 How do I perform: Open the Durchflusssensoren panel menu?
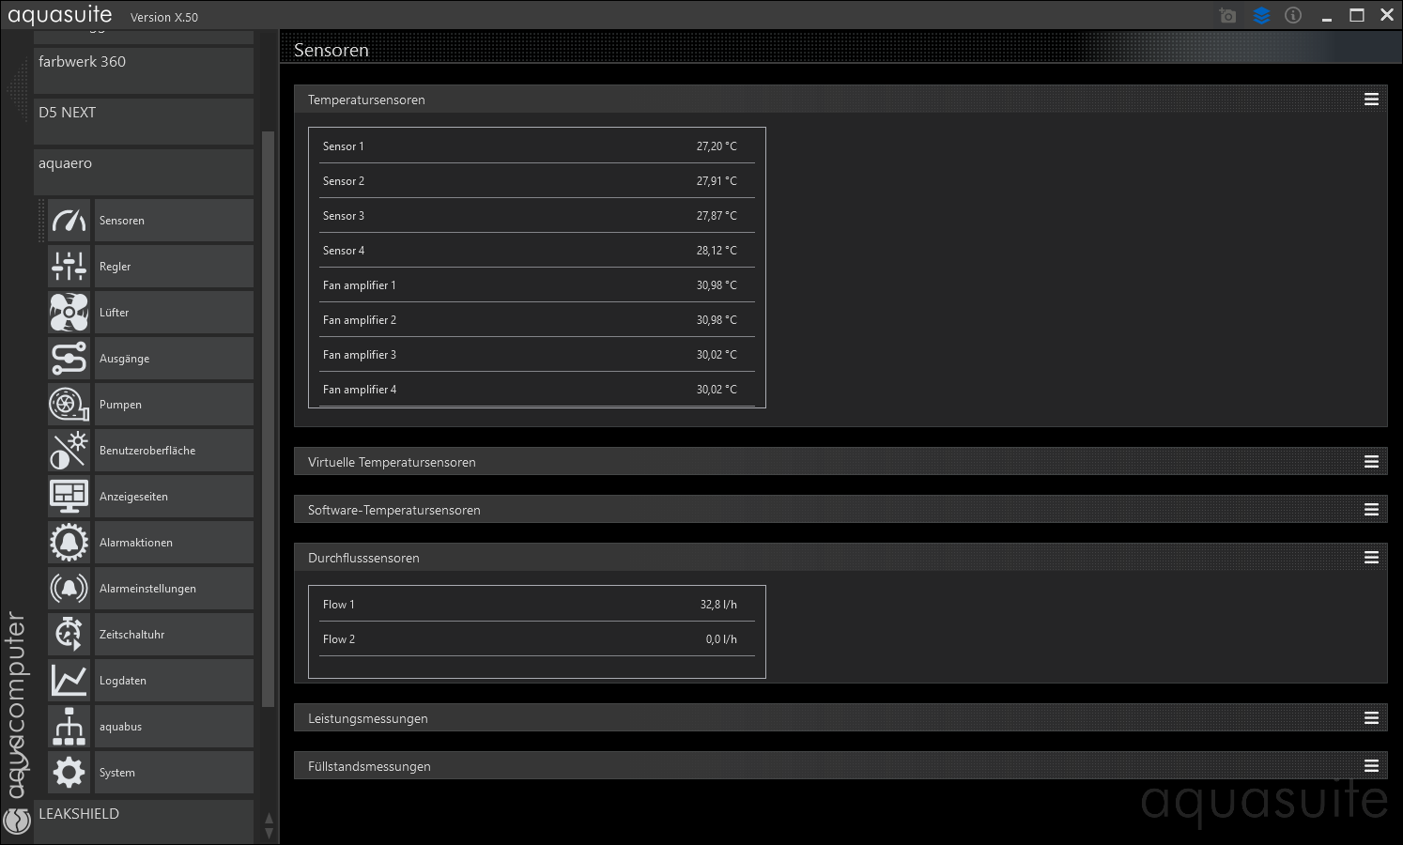(1371, 558)
